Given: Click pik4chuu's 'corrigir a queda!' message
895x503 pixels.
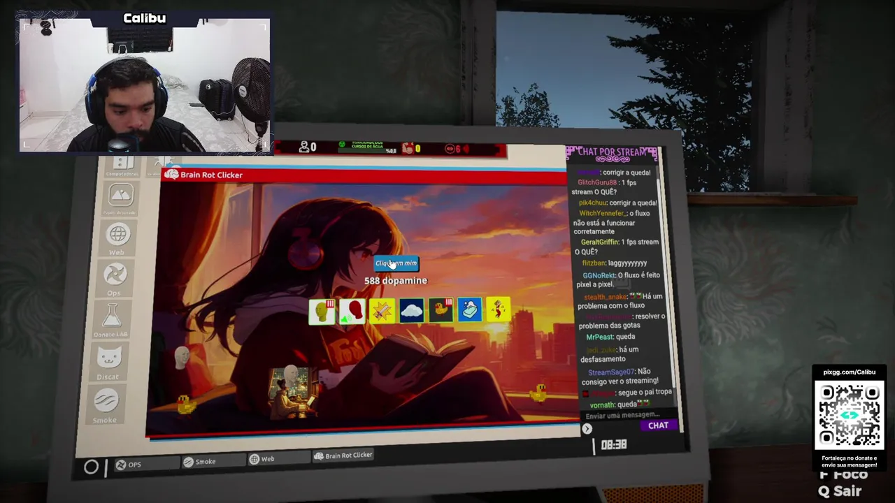Looking at the screenshot, I should 618,203.
